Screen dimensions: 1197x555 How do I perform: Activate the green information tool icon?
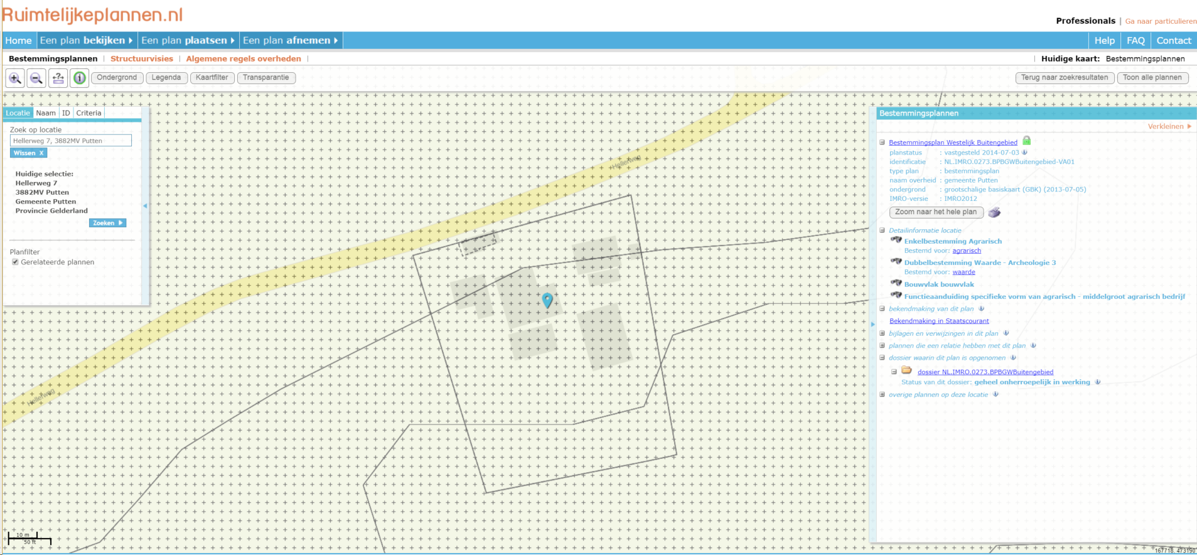(80, 78)
